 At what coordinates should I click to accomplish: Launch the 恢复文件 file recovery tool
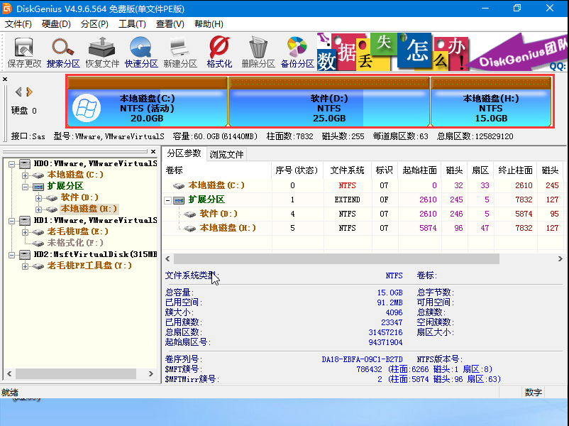(102, 52)
